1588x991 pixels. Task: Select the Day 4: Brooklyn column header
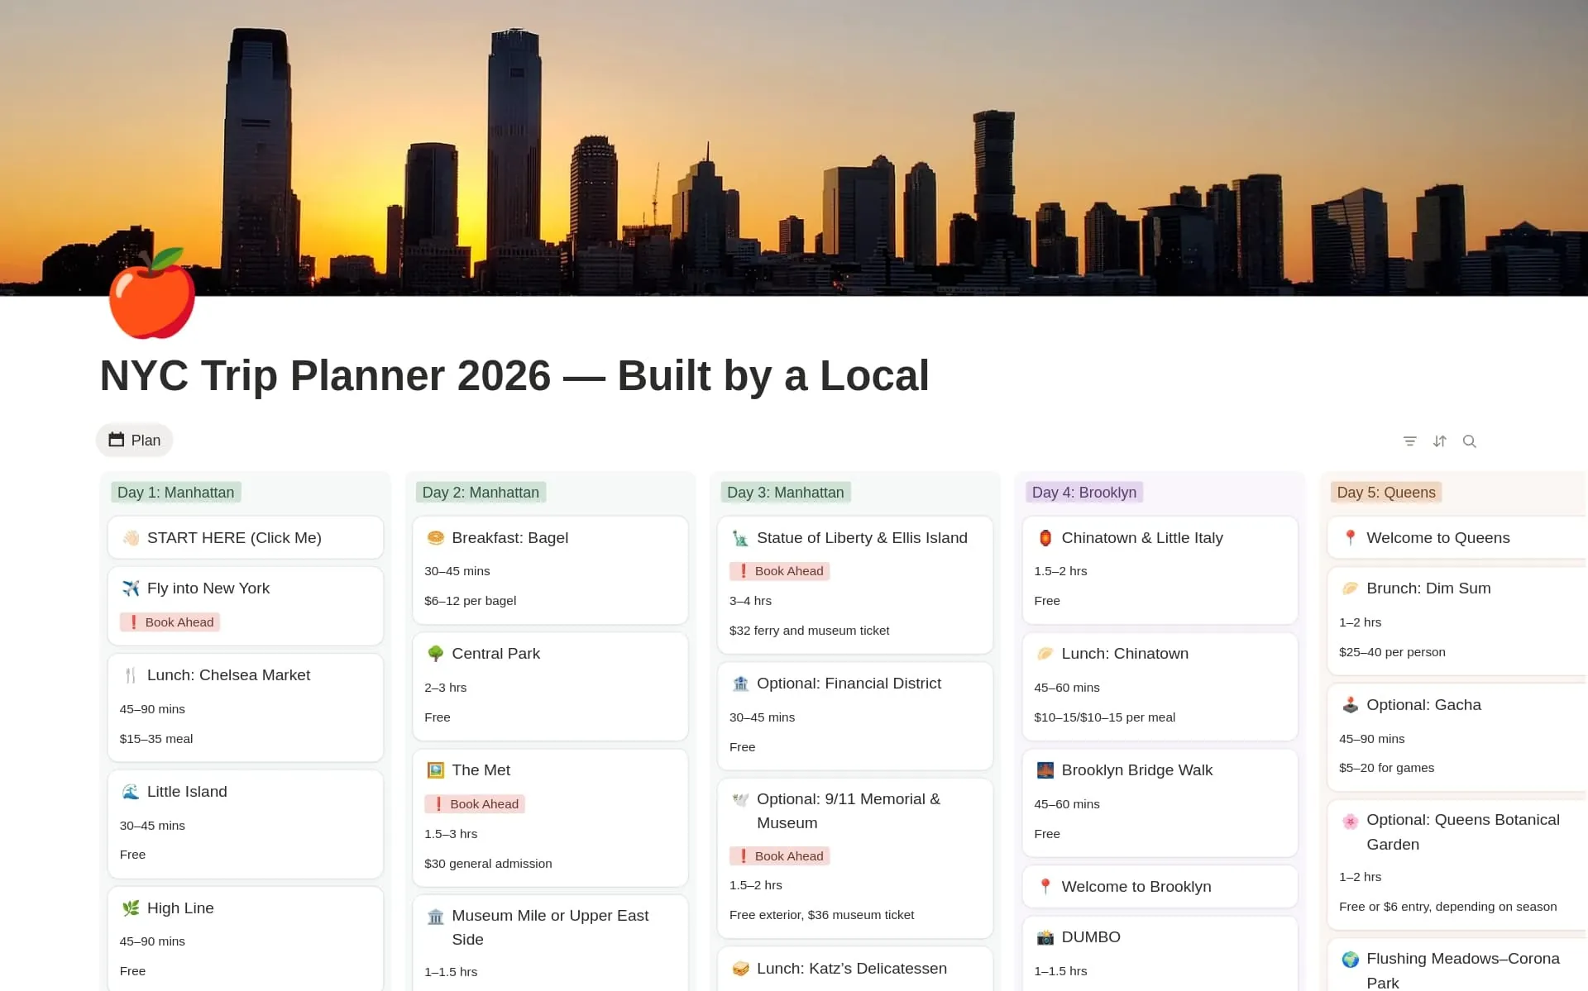tap(1084, 493)
